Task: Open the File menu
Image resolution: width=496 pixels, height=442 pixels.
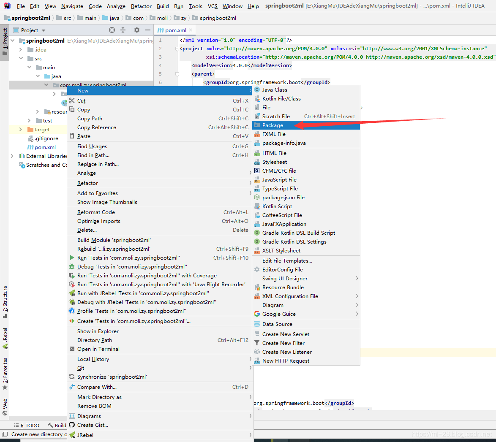Action: [21, 6]
